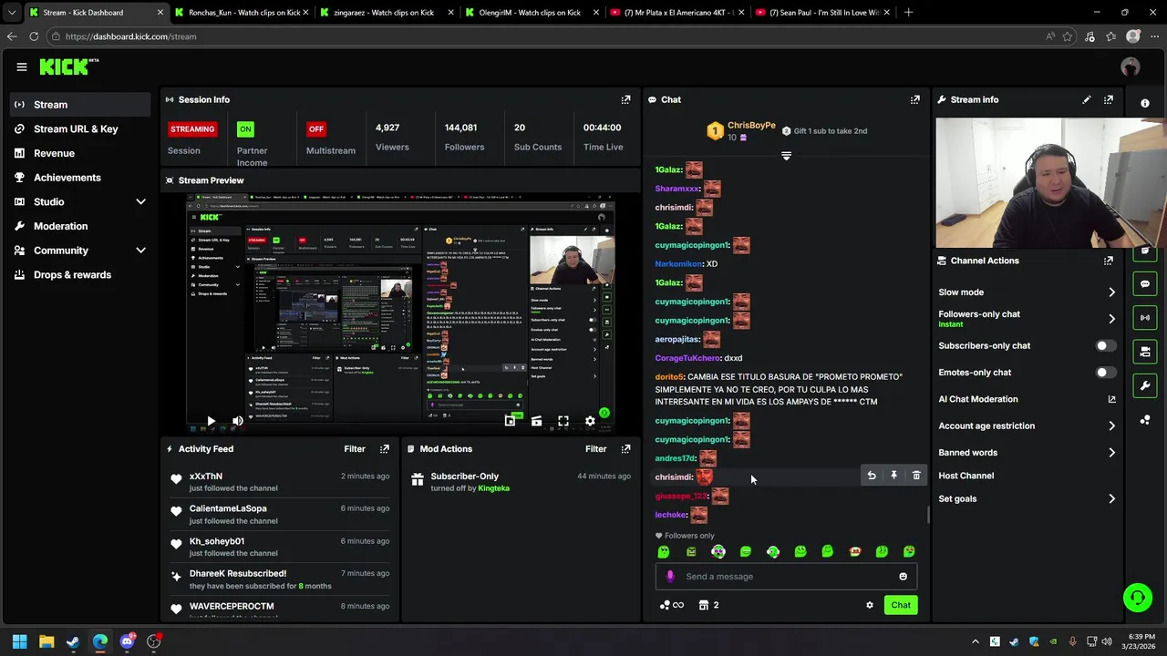Pop out the Mod Actions panel
The height and width of the screenshot is (656, 1167).
(x=625, y=449)
